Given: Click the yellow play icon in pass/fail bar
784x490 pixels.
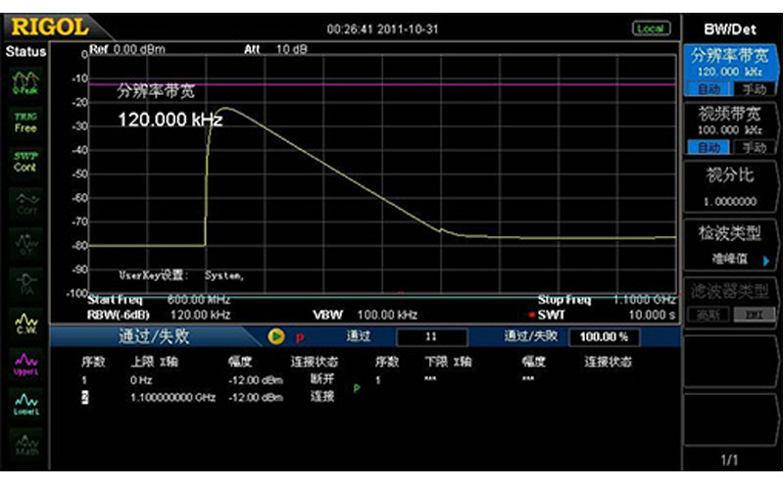Looking at the screenshot, I should coord(276,336).
